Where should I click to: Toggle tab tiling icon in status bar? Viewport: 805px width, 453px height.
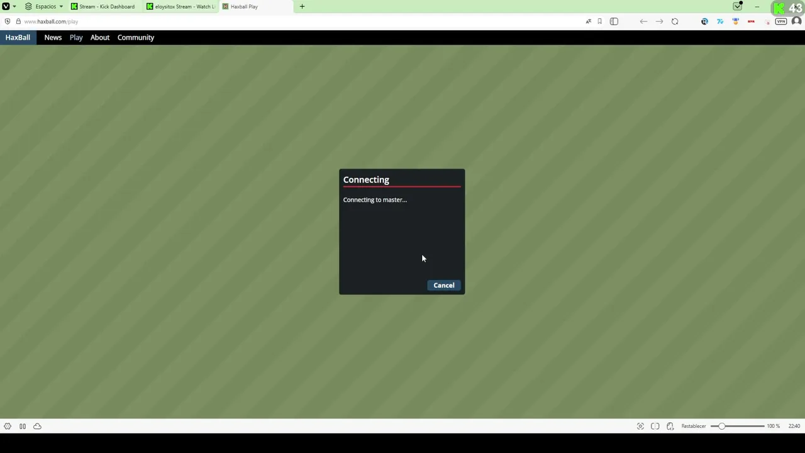click(x=655, y=427)
